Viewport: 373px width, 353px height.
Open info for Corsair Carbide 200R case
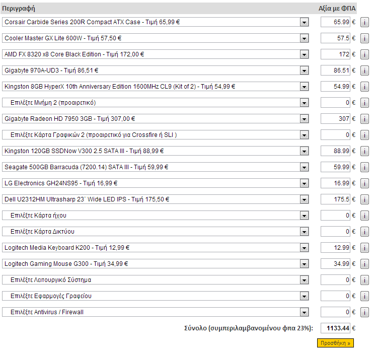click(364, 22)
